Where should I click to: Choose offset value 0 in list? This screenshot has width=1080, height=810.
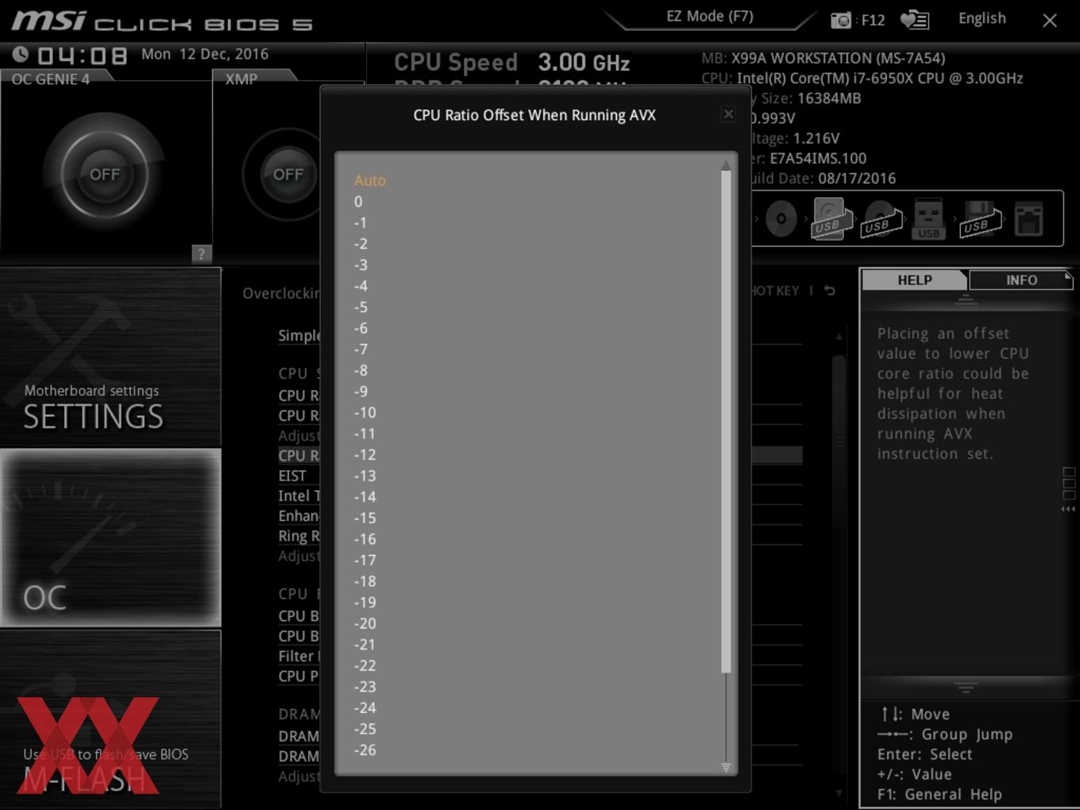[x=358, y=202]
